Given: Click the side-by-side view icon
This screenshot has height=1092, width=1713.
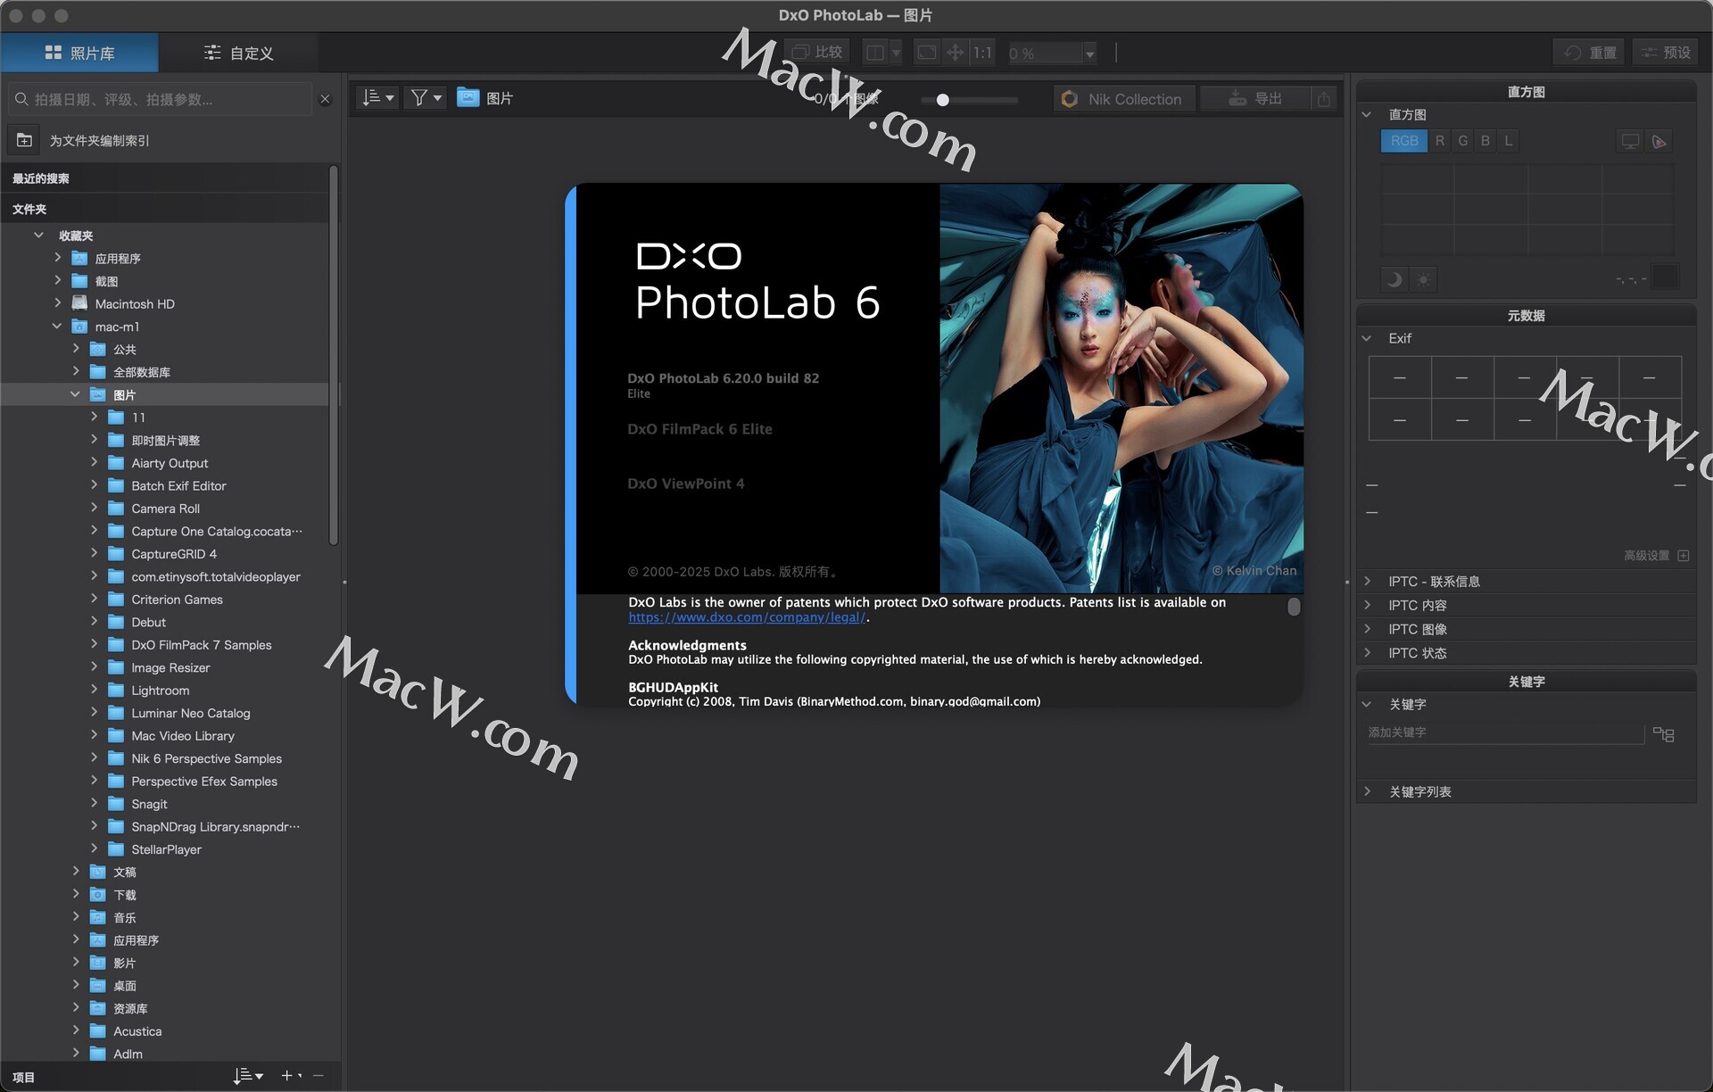Looking at the screenshot, I should (x=875, y=53).
